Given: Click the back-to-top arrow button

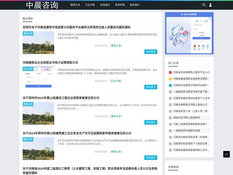Looking at the screenshot, I should click(x=227, y=154).
